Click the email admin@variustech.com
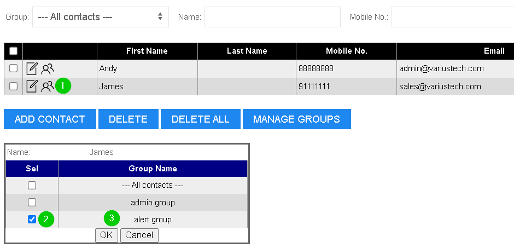 pyautogui.click(x=442, y=68)
